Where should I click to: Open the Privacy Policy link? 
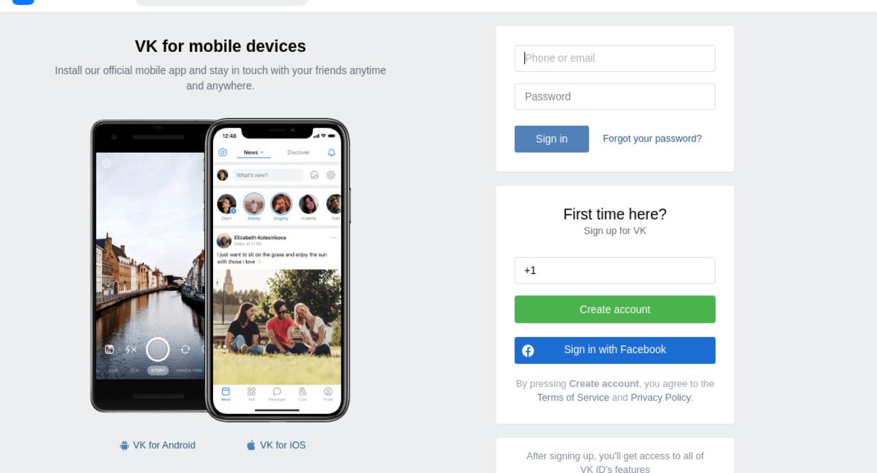point(661,397)
